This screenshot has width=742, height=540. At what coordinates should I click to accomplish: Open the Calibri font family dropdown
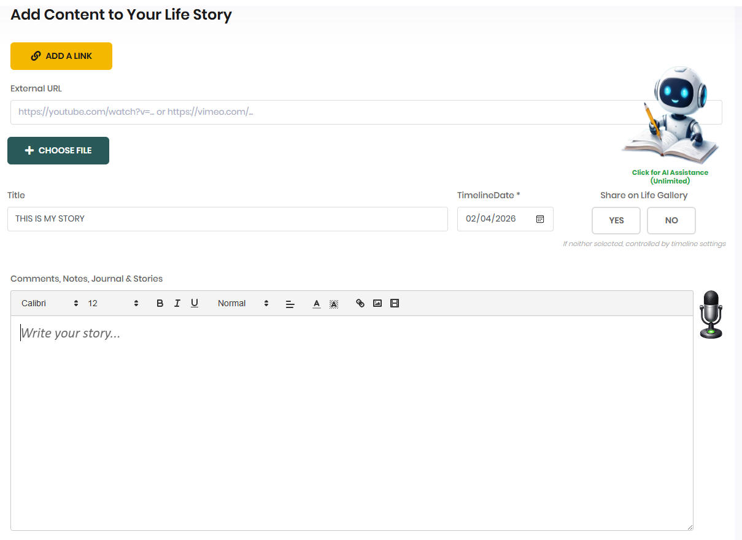tap(48, 303)
